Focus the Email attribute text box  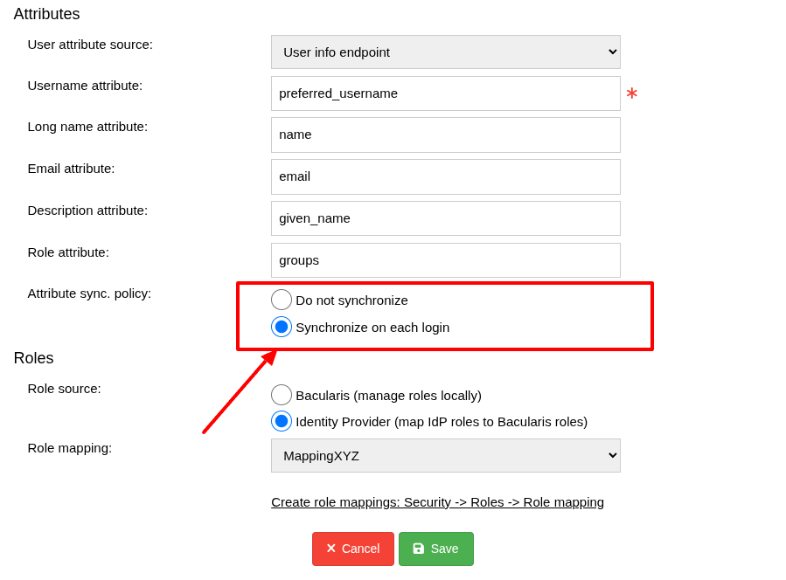[445, 176]
